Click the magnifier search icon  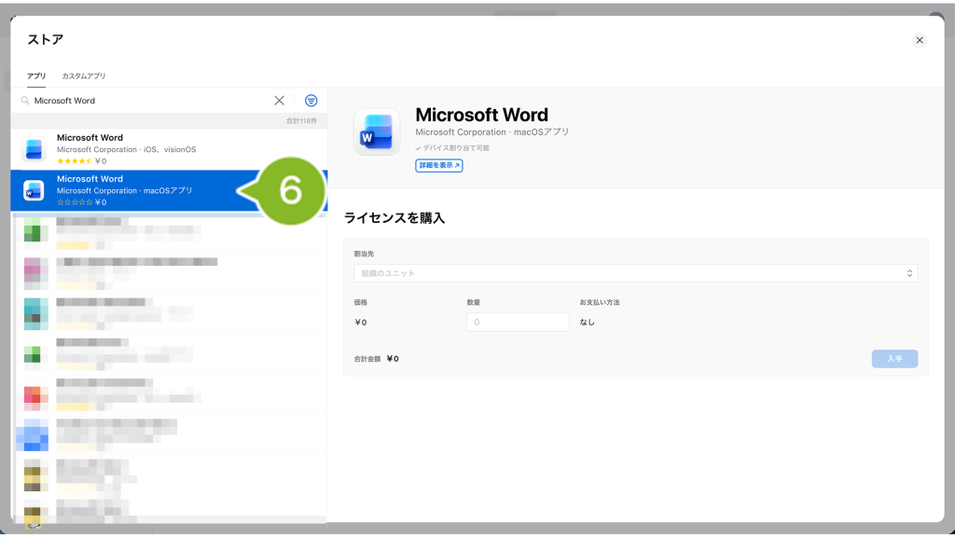click(x=25, y=101)
